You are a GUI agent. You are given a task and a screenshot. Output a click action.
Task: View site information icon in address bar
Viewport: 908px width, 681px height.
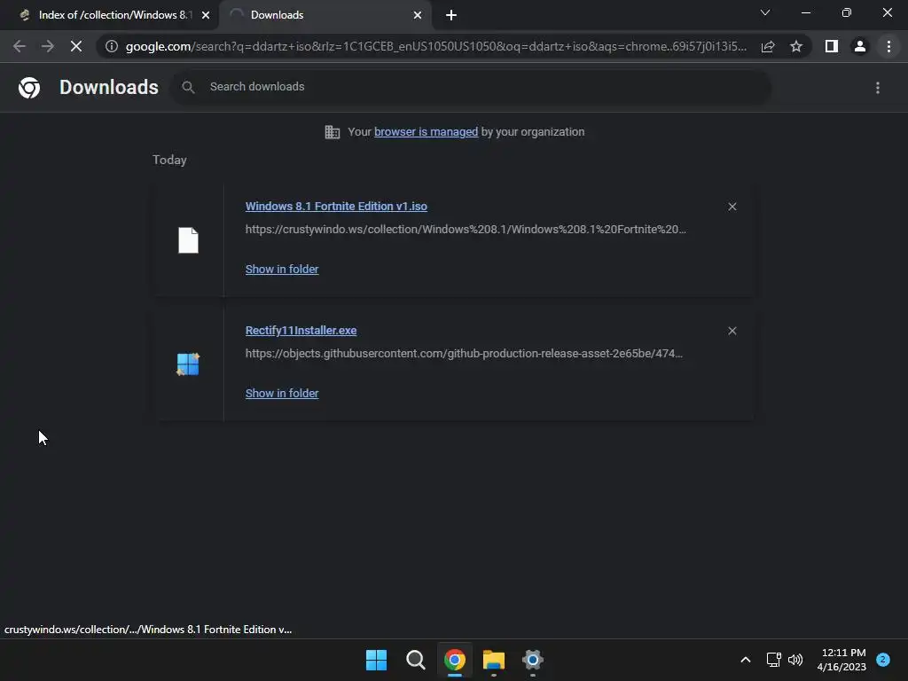tap(112, 46)
